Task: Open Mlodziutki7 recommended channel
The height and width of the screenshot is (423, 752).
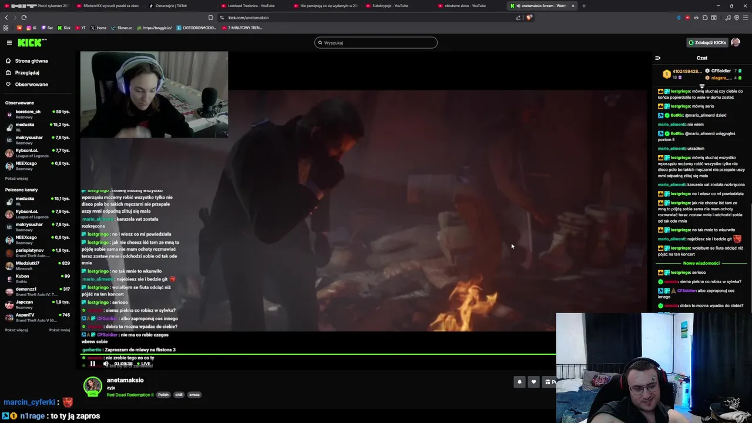Action: coord(38,266)
